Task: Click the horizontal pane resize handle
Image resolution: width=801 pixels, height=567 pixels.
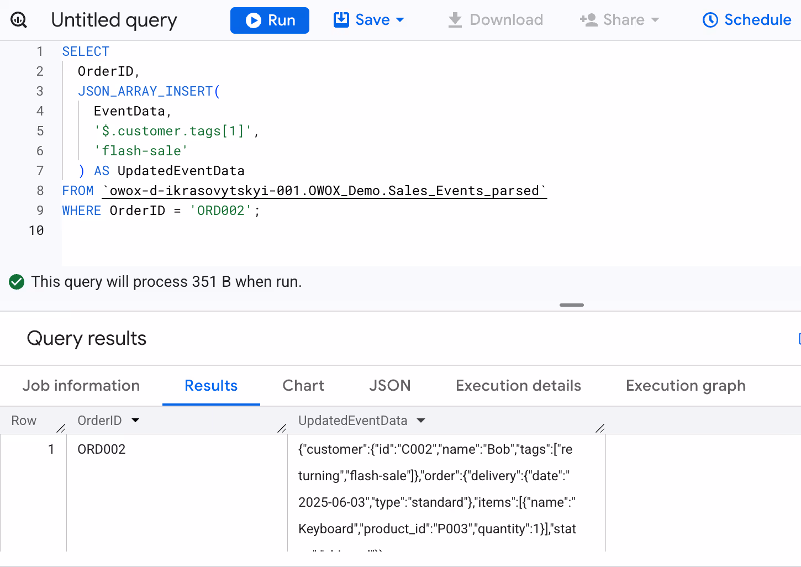Action: [x=571, y=305]
